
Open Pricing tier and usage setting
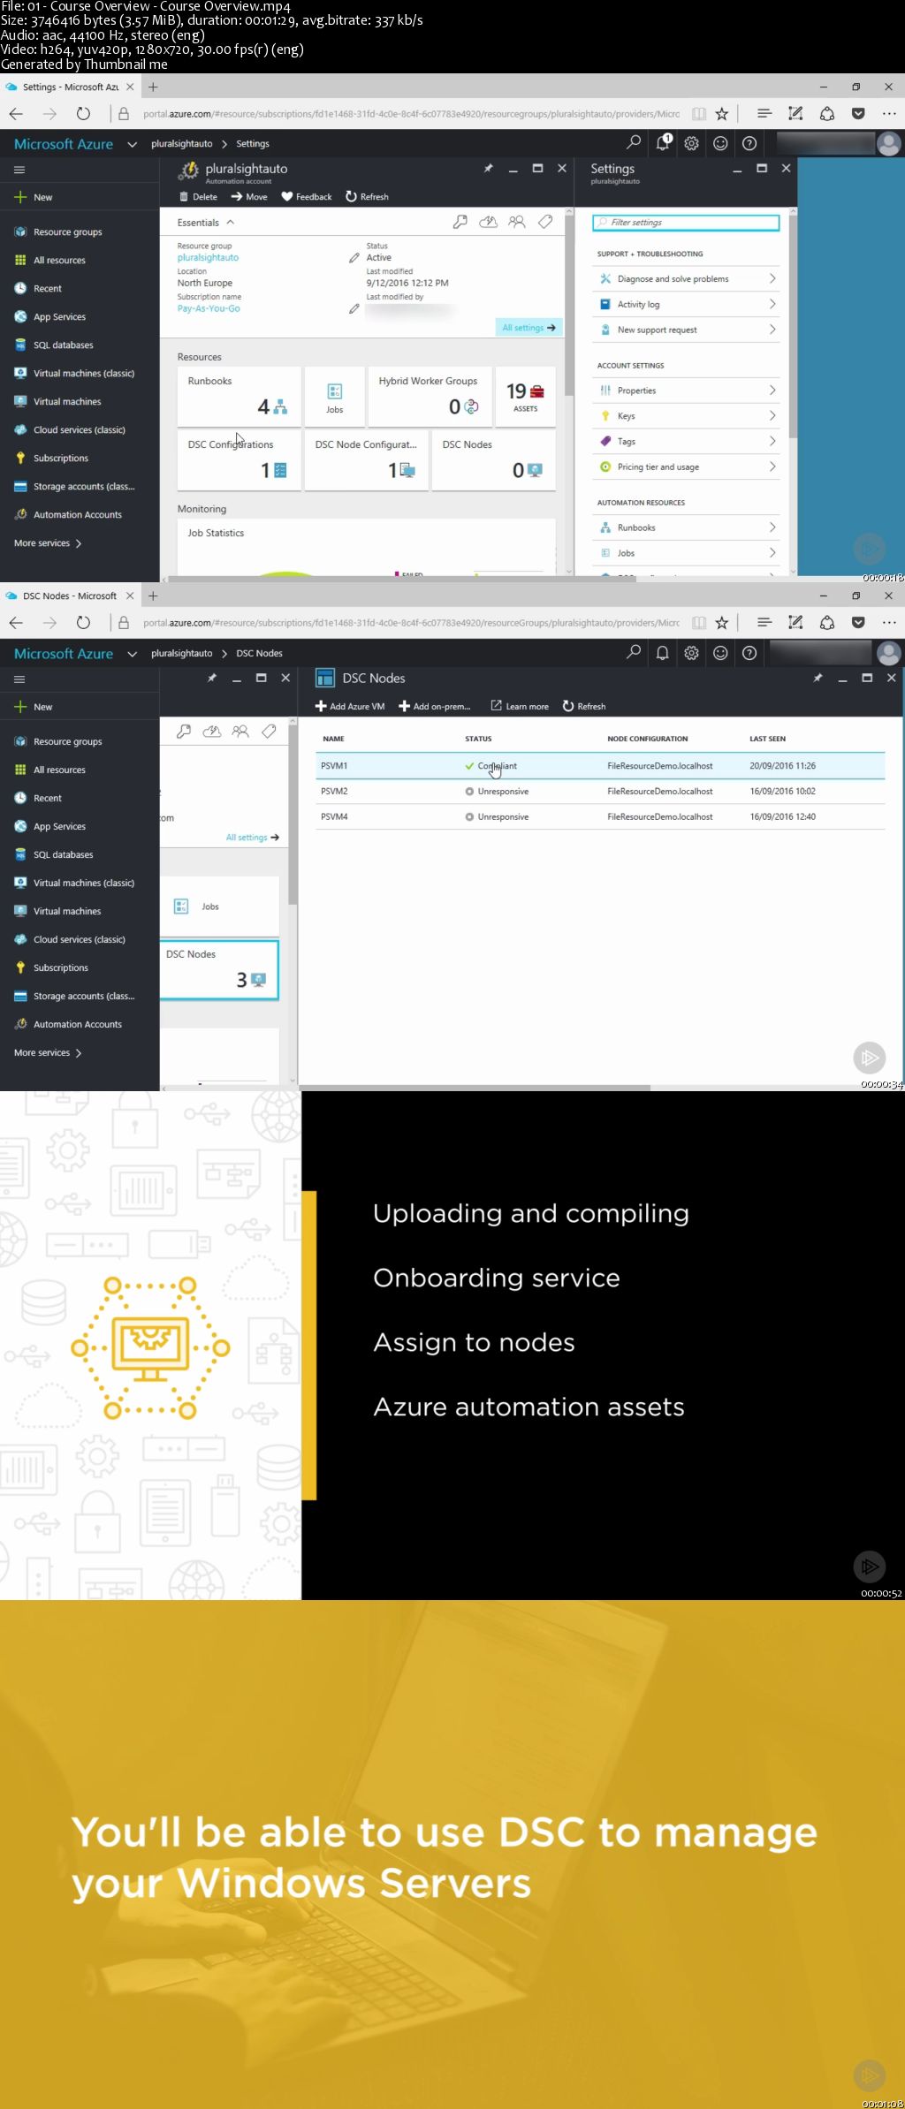pos(687,467)
